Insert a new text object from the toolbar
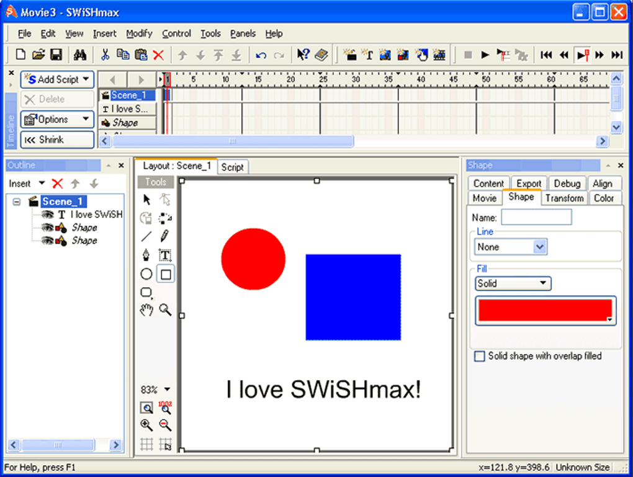Image resolution: width=633 pixels, height=477 pixels. [x=367, y=55]
